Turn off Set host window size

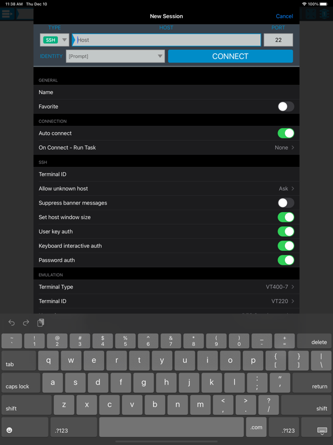tap(286, 217)
